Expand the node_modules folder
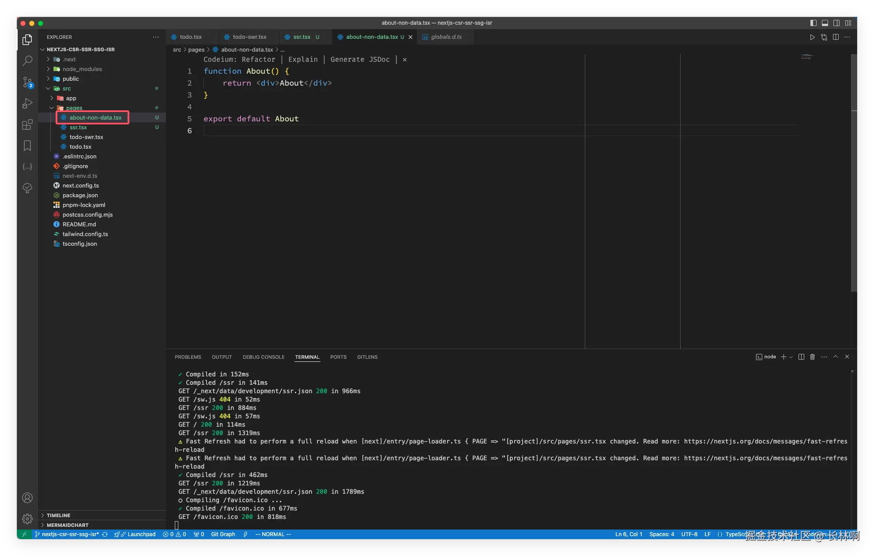 (82, 69)
